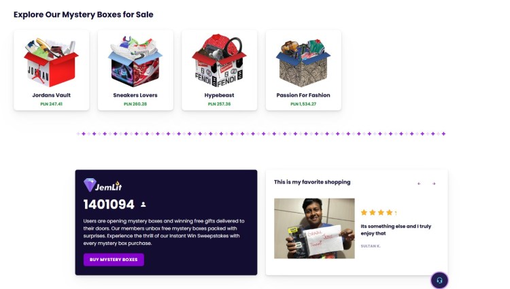510x289 pixels.
Task: View the Passion For Fashion box image
Action: (303, 61)
